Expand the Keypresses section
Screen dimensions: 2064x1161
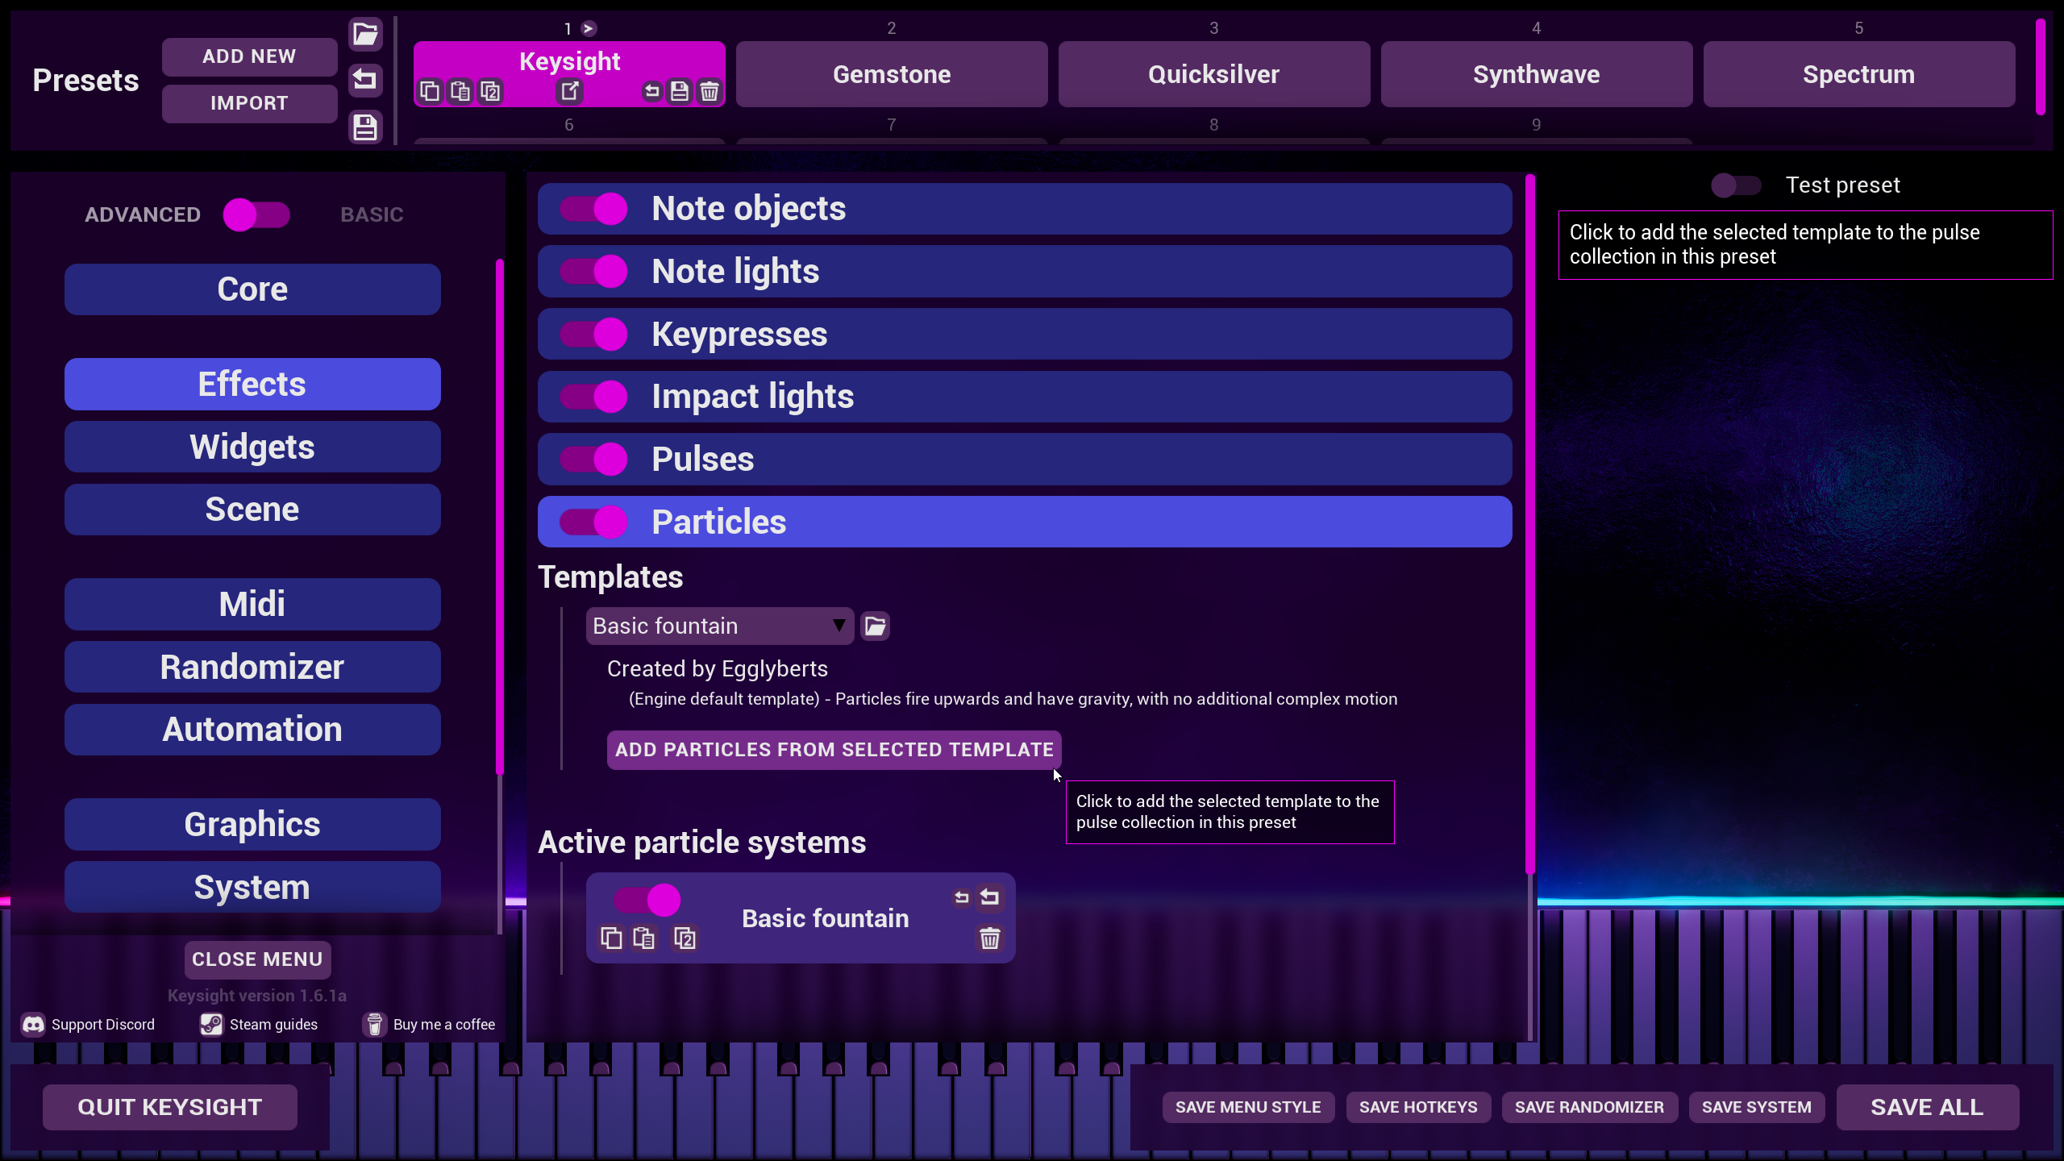pos(1024,334)
